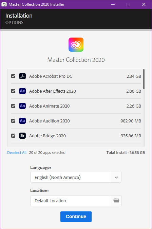Click the Deselect All link
Image resolution: width=152 pixels, height=229 pixels.
point(17,153)
